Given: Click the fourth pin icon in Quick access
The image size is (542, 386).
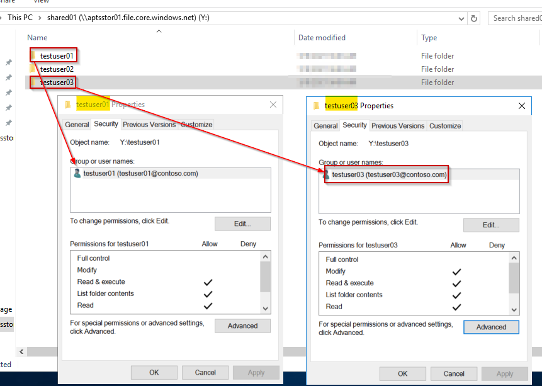Looking at the screenshot, I should point(9,108).
